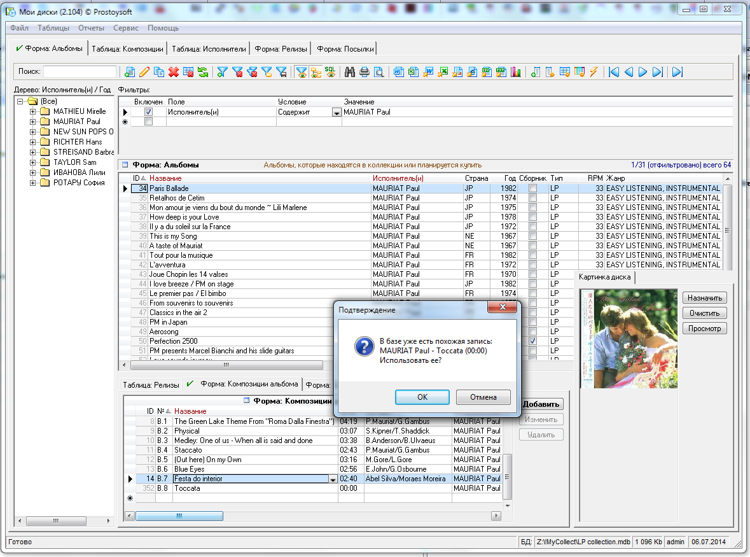The height and width of the screenshot is (557, 750).
Task: Click the colored bar chart icon
Action: 516,72
